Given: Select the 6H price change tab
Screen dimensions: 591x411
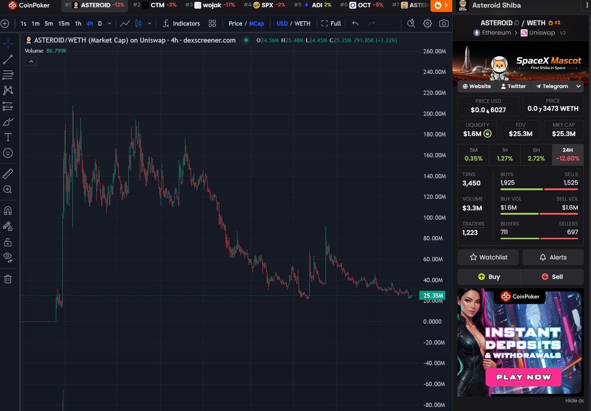Looking at the screenshot, I should pos(536,155).
